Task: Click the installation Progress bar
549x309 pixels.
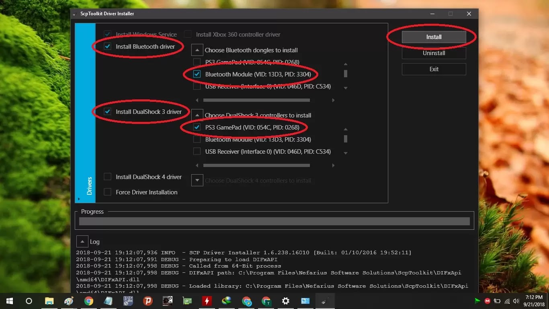Action: (x=274, y=221)
